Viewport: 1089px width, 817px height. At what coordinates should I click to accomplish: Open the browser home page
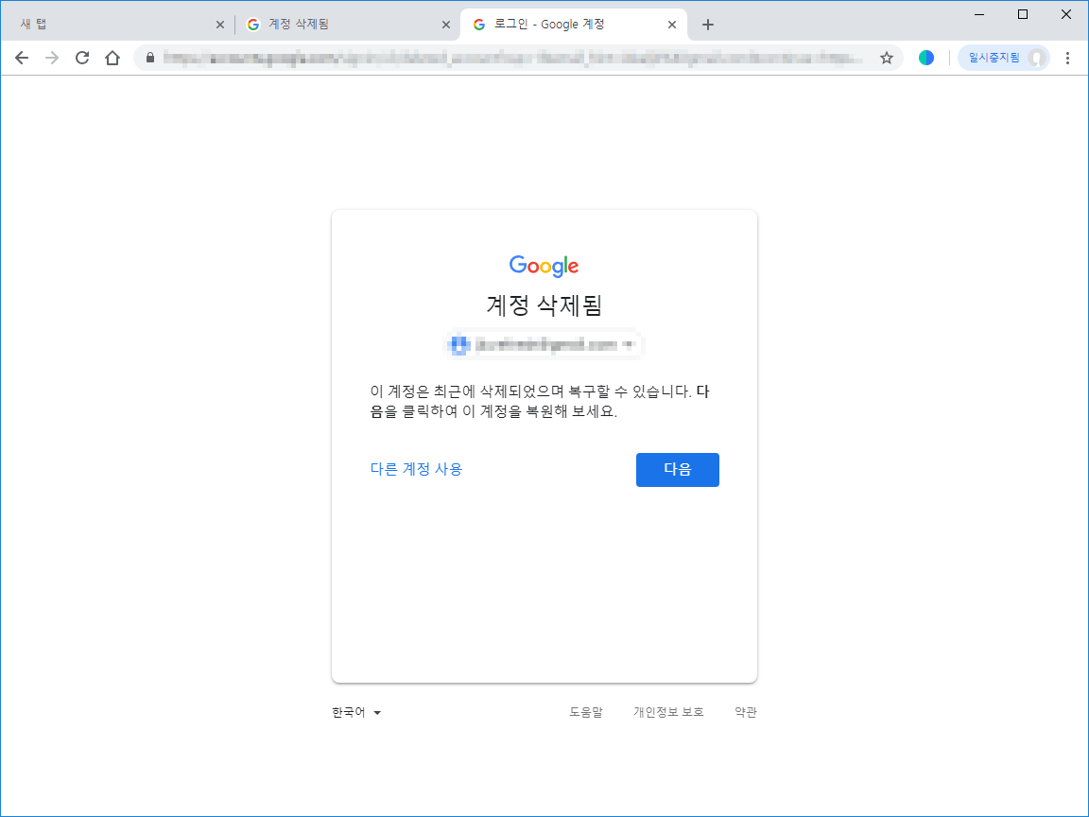click(112, 58)
